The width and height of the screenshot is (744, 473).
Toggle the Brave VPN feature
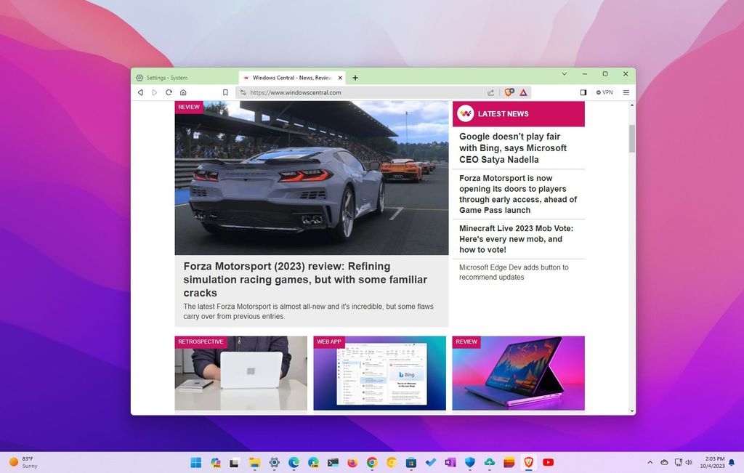pyautogui.click(x=604, y=92)
